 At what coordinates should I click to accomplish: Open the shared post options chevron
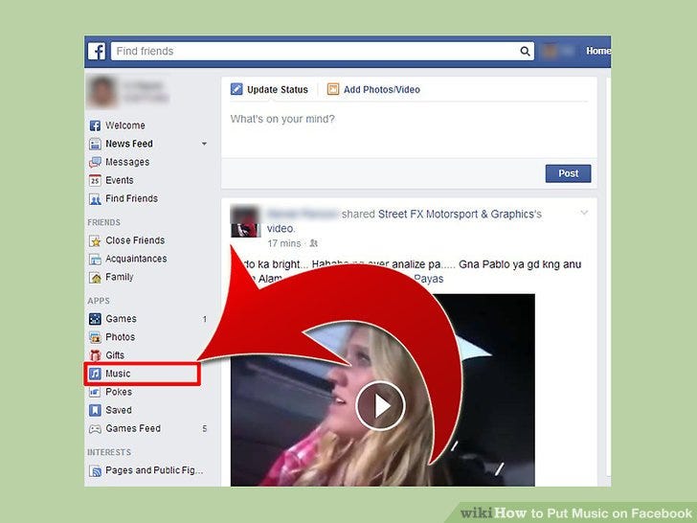[584, 213]
